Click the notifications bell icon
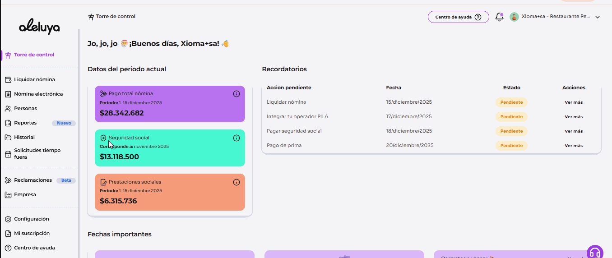 click(x=499, y=17)
